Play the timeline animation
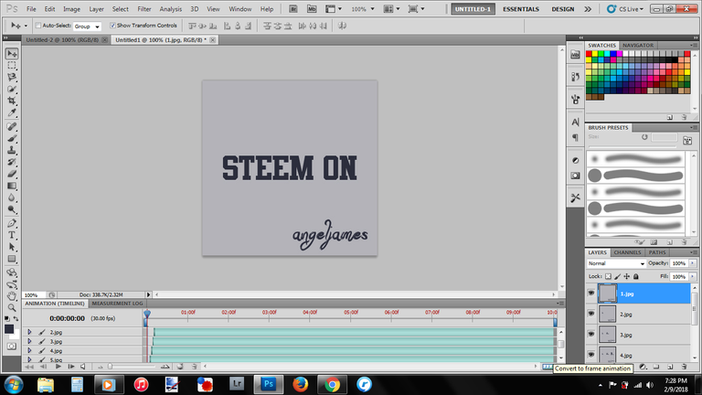702x395 pixels. (58, 367)
